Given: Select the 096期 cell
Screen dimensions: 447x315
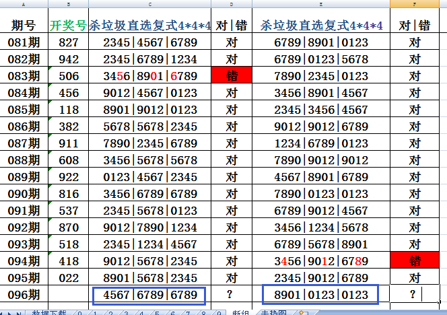Looking at the screenshot, I should coord(24,295).
